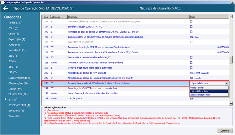
Task: Check the box for row 157 ST
Action: coord(191,21)
